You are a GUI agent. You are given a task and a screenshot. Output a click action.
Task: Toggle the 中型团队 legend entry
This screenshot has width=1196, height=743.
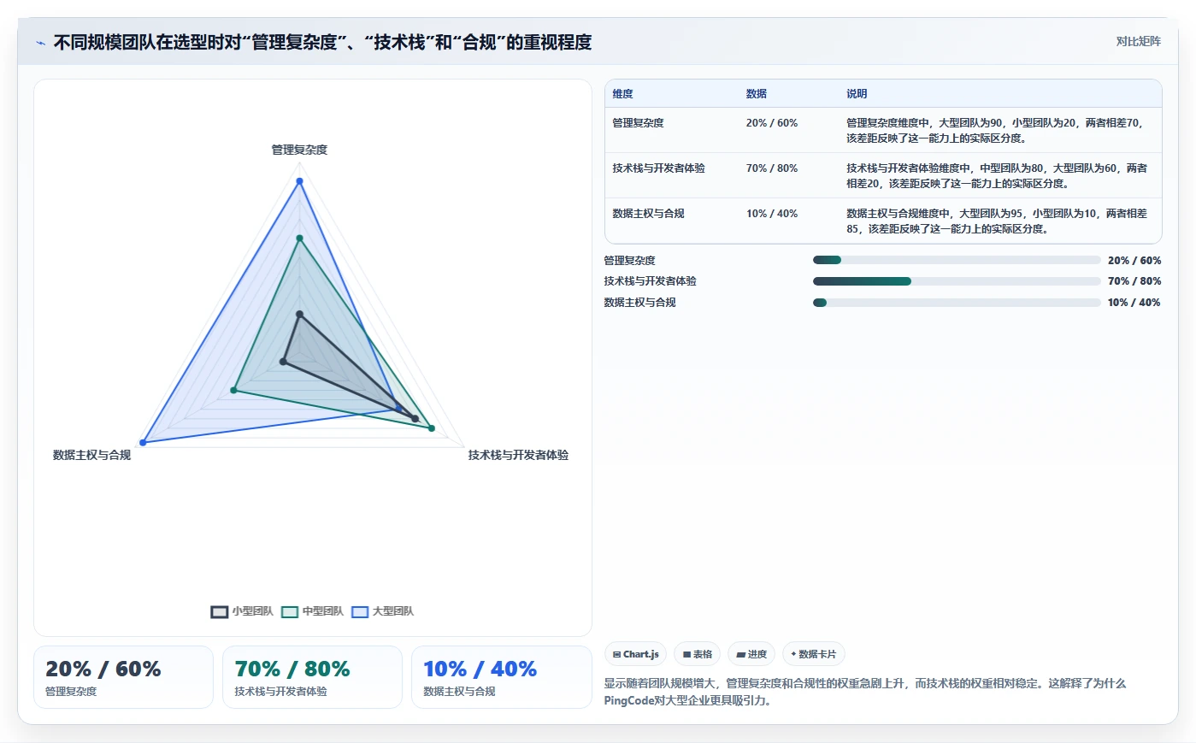pos(312,611)
